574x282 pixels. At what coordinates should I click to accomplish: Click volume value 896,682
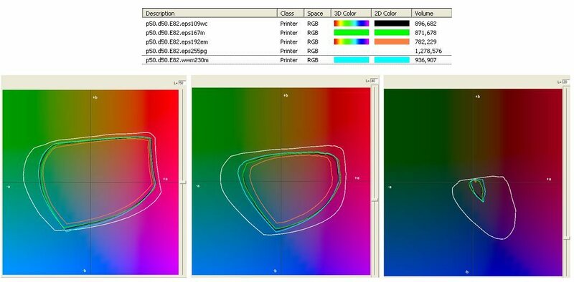[x=425, y=24]
